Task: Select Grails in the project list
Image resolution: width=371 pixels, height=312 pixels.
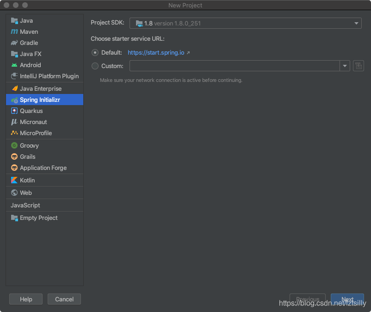Action: (x=44, y=156)
